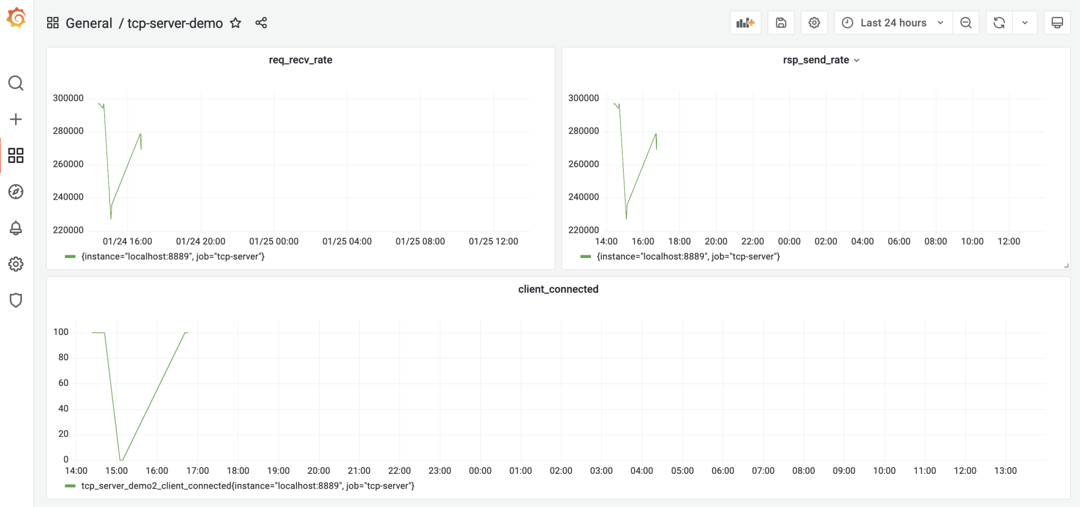
Task: Click the client_connected legend color swatch
Action: 70,486
